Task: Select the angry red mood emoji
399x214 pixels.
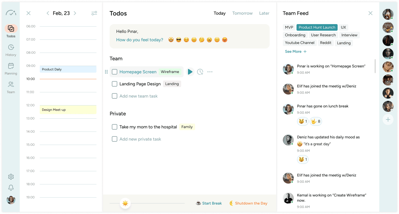Action: 225,40
